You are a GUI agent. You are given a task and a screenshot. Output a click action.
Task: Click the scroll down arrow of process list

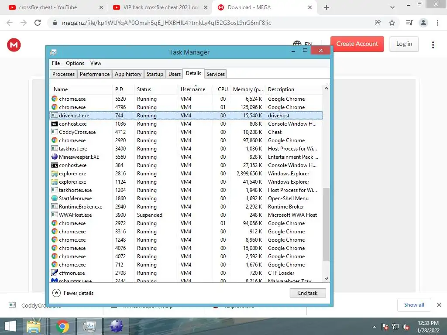click(326, 279)
